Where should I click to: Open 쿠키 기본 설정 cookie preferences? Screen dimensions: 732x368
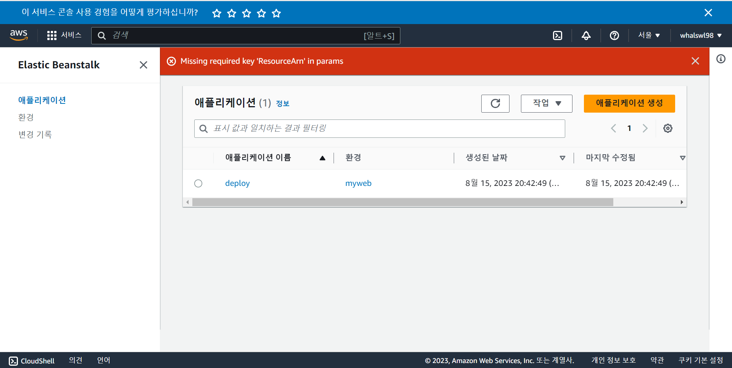point(701,360)
